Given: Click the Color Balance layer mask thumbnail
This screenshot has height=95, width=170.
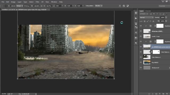Looking at the screenshot, I should pyautogui.click(x=156, y=52).
